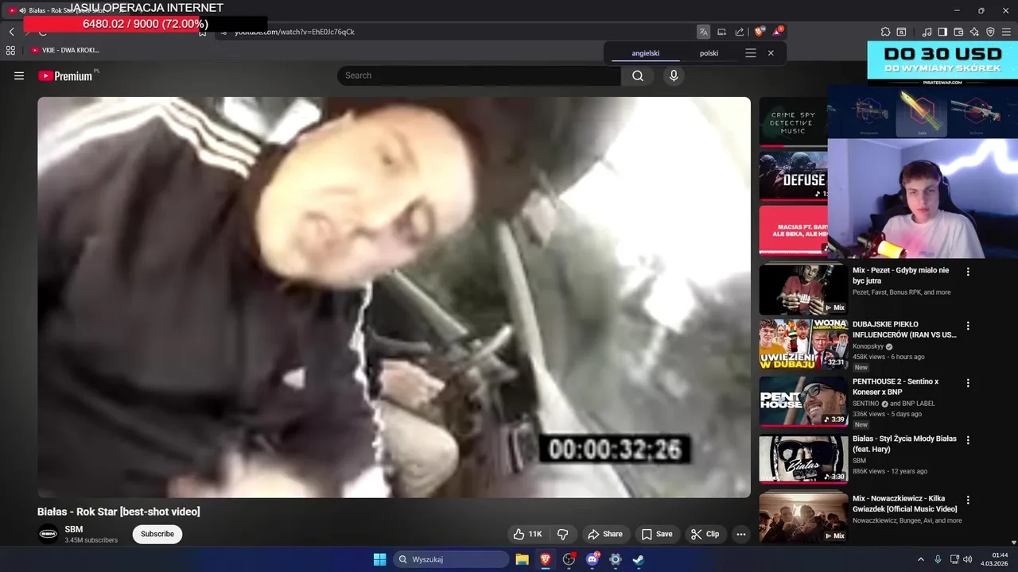Open SBM channel name link
This screenshot has height=572, width=1018.
click(x=74, y=529)
